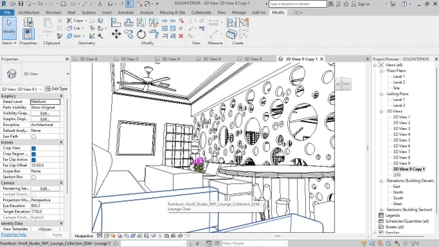This screenshot has height=247, width=439.
Task: Select the Array tool
Action: 165,28
